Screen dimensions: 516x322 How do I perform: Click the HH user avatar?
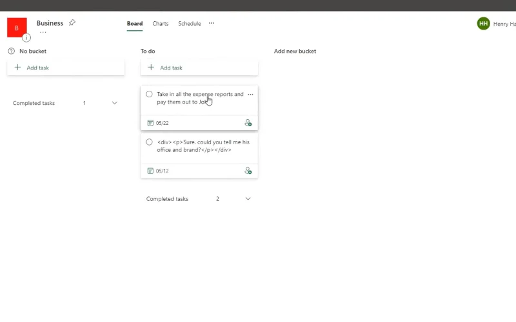[483, 24]
